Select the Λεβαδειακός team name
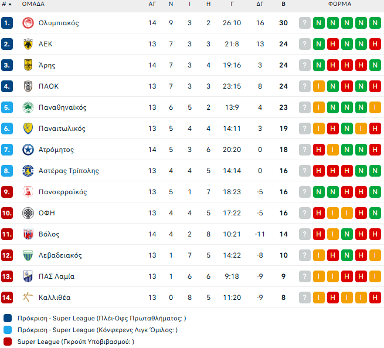 click(x=60, y=255)
